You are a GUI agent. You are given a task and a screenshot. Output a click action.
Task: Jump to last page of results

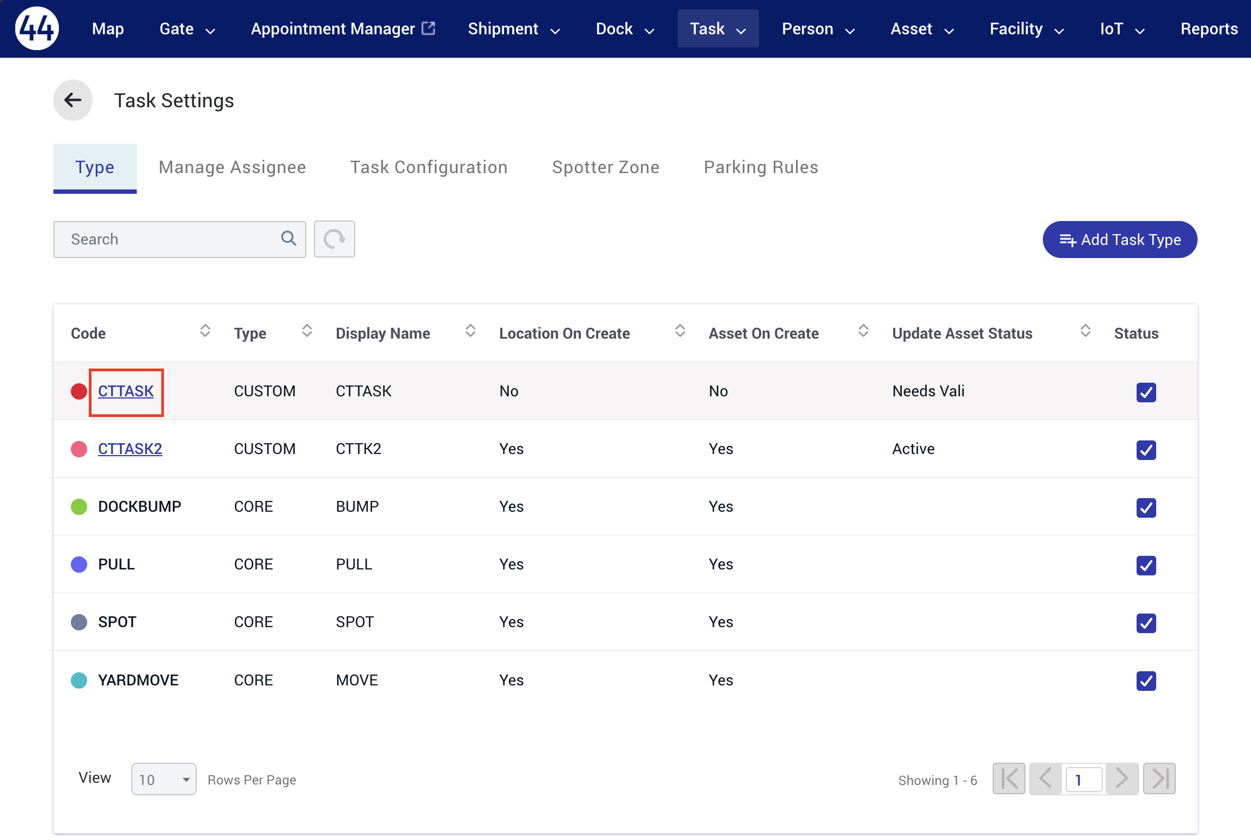[1159, 779]
